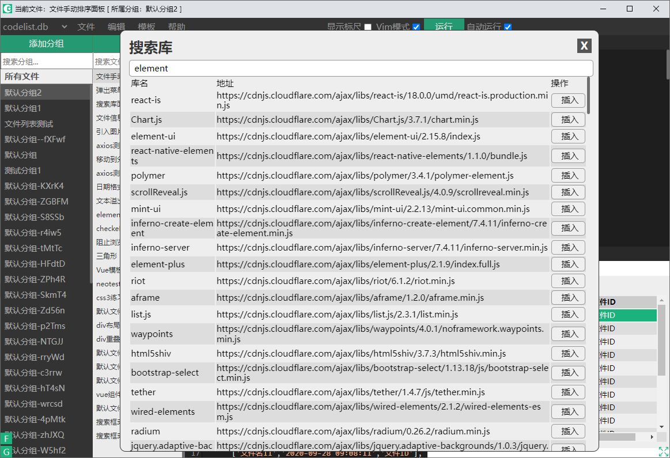Select group 默认分组1
The height and width of the screenshot is (458, 670).
coord(46,108)
